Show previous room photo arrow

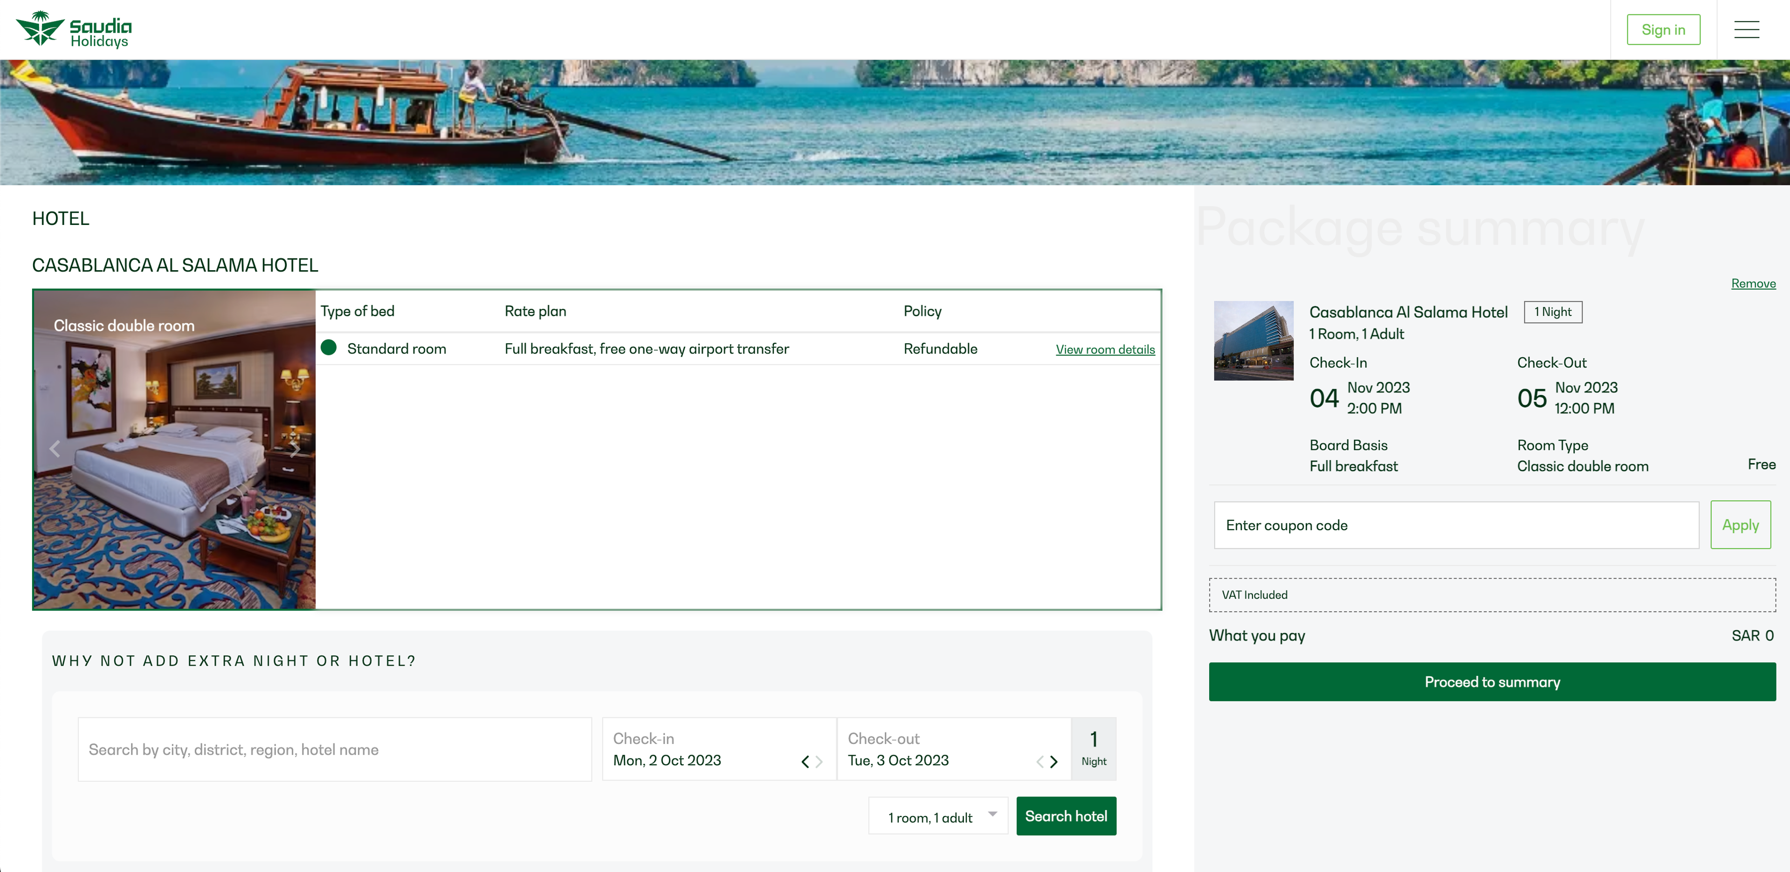(x=55, y=449)
